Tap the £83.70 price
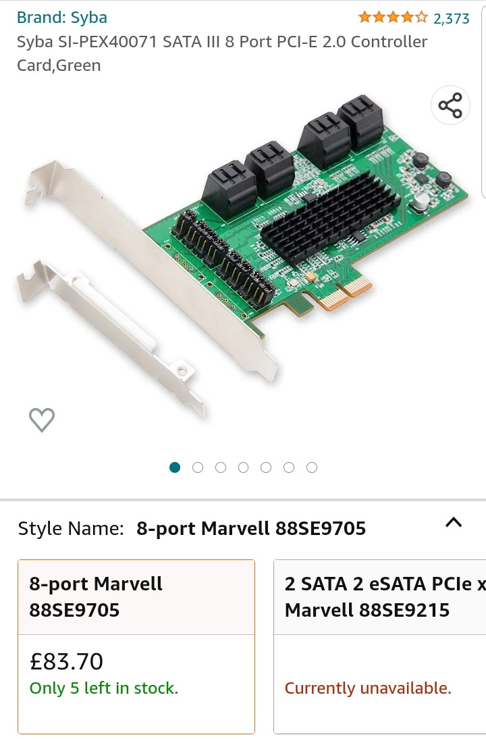The image size is (486, 739). [x=66, y=661]
